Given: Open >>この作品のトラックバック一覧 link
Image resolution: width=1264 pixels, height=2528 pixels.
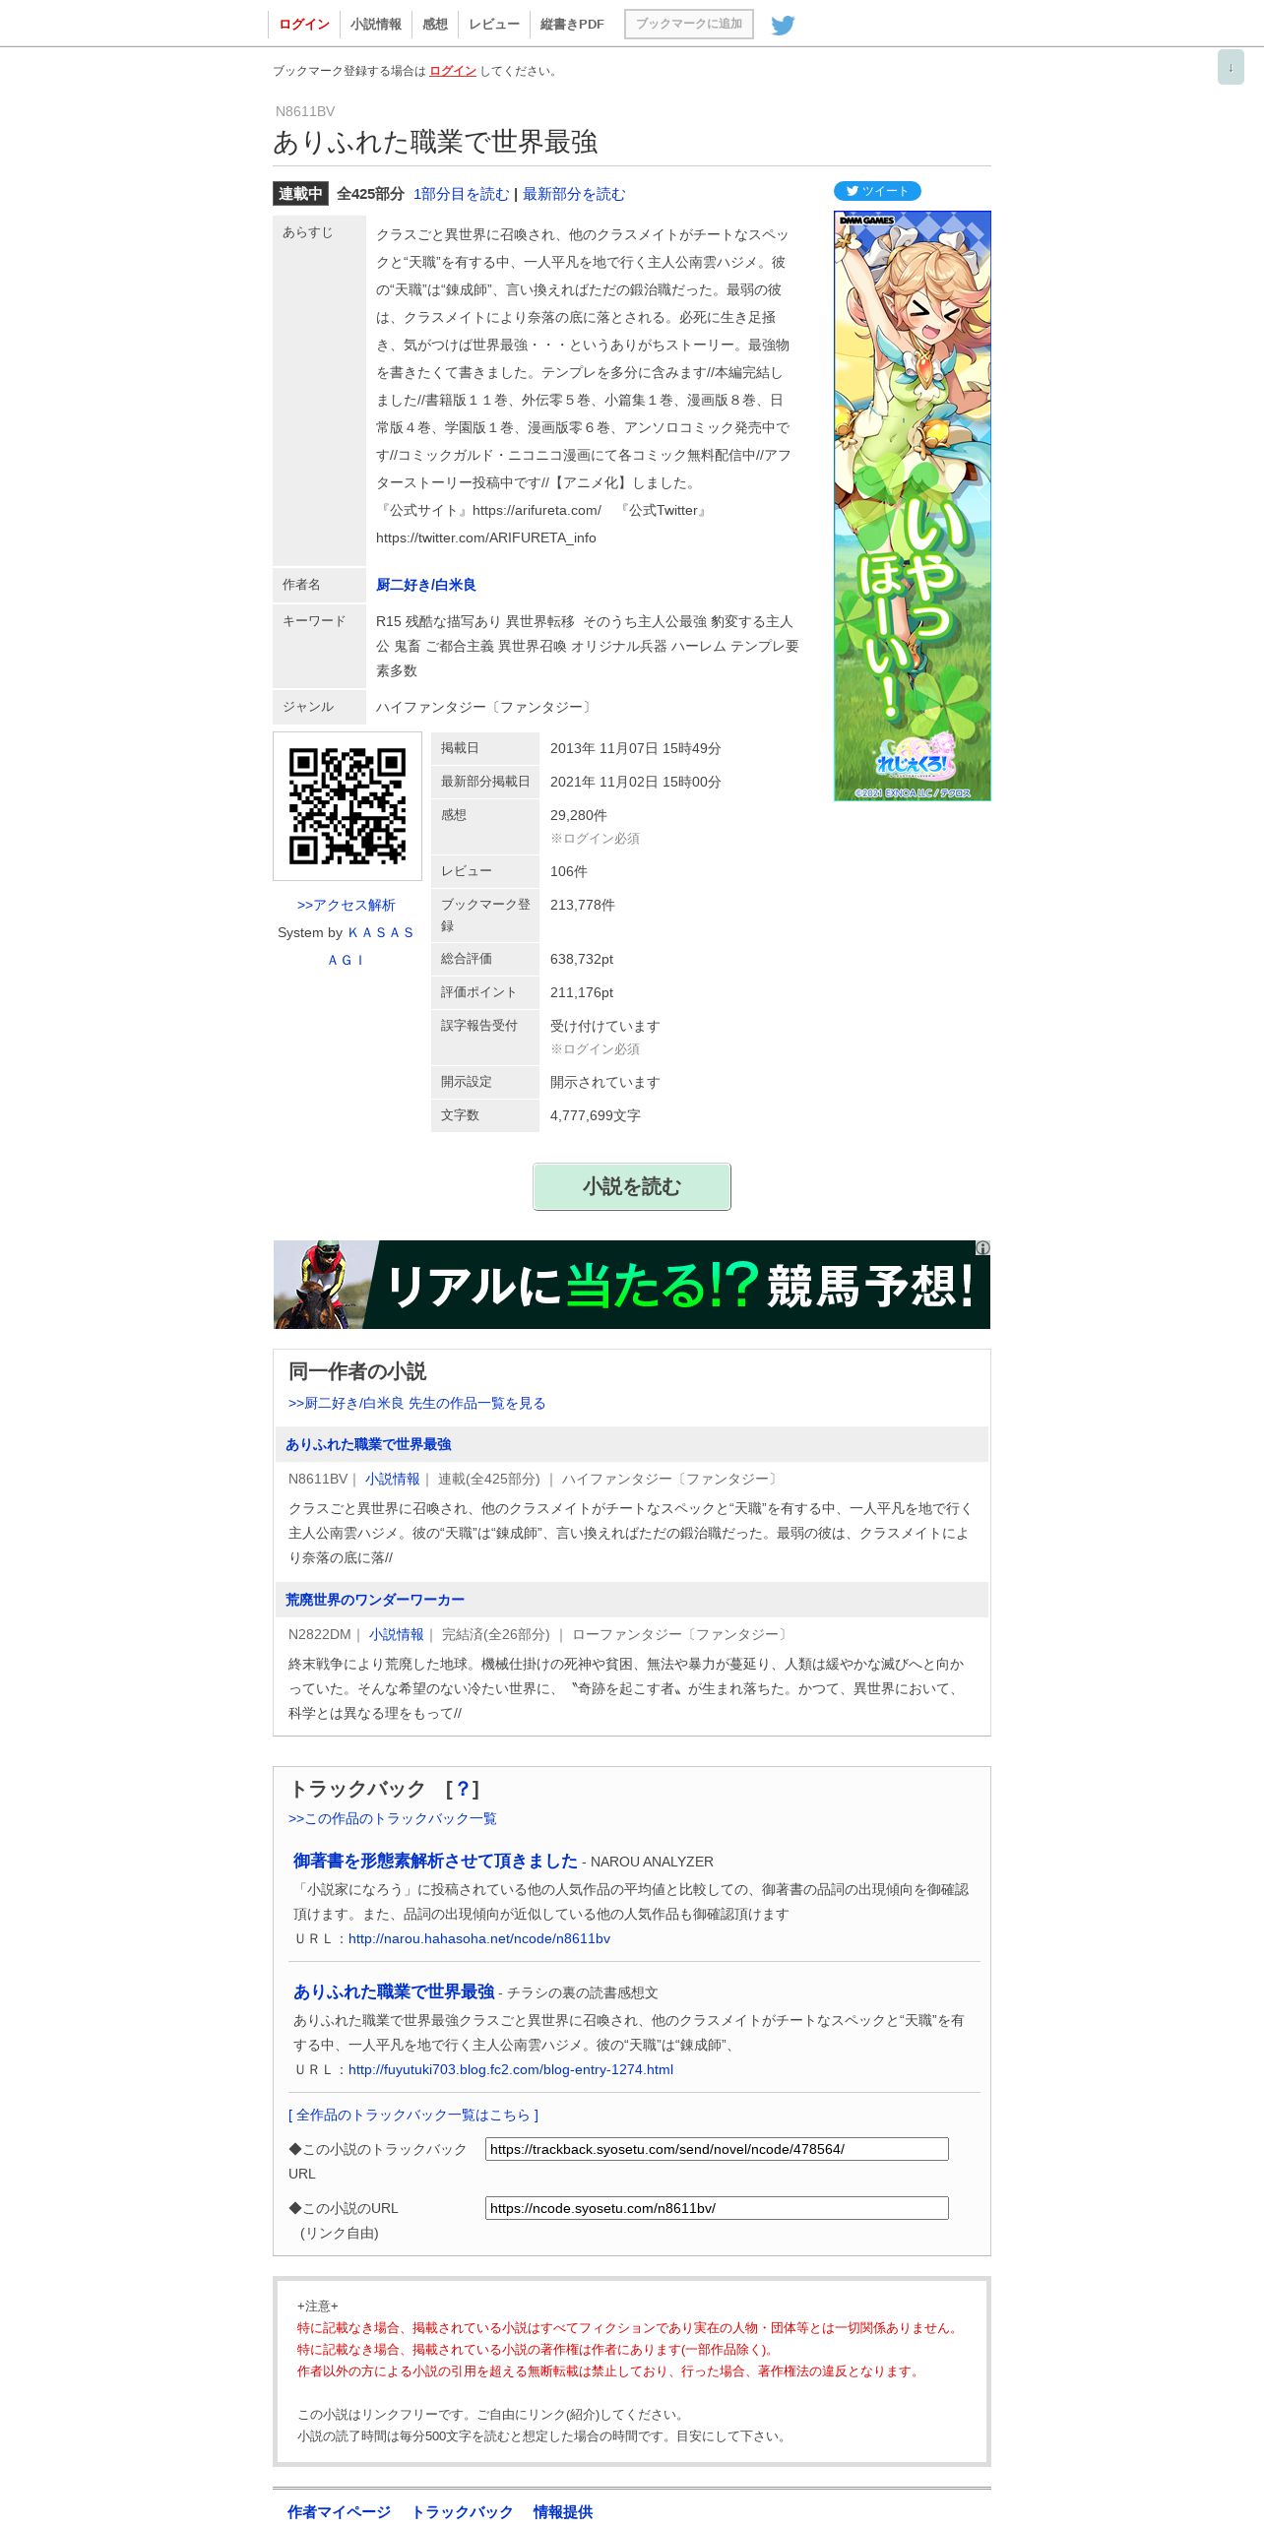Looking at the screenshot, I should pos(393,1818).
